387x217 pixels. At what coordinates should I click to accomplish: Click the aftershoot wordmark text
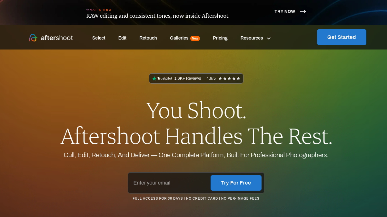click(57, 38)
